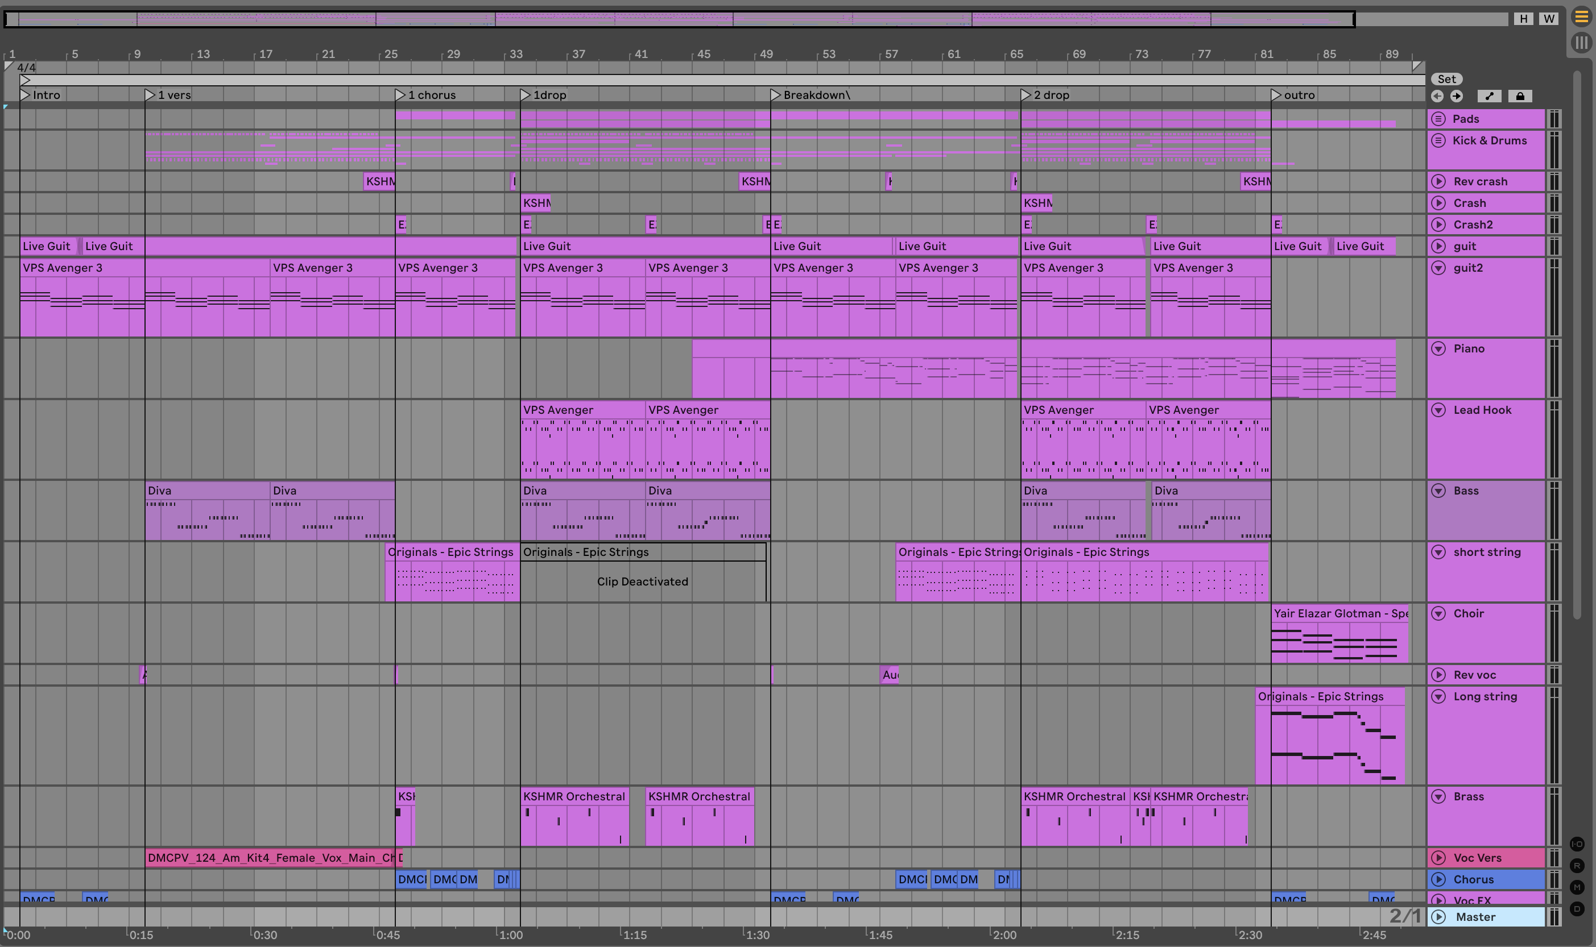Screen dimensions: 1596x947
Task: Collapse the Lead Hook track
Action: pos(1438,410)
